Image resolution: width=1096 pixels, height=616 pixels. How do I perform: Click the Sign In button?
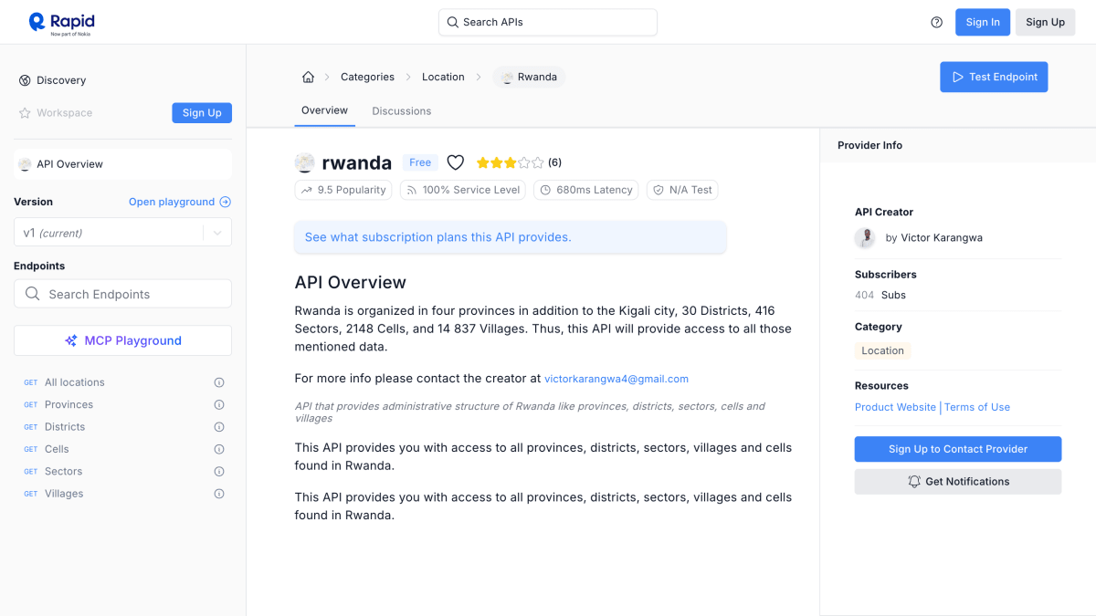pyautogui.click(x=983, y=22)
